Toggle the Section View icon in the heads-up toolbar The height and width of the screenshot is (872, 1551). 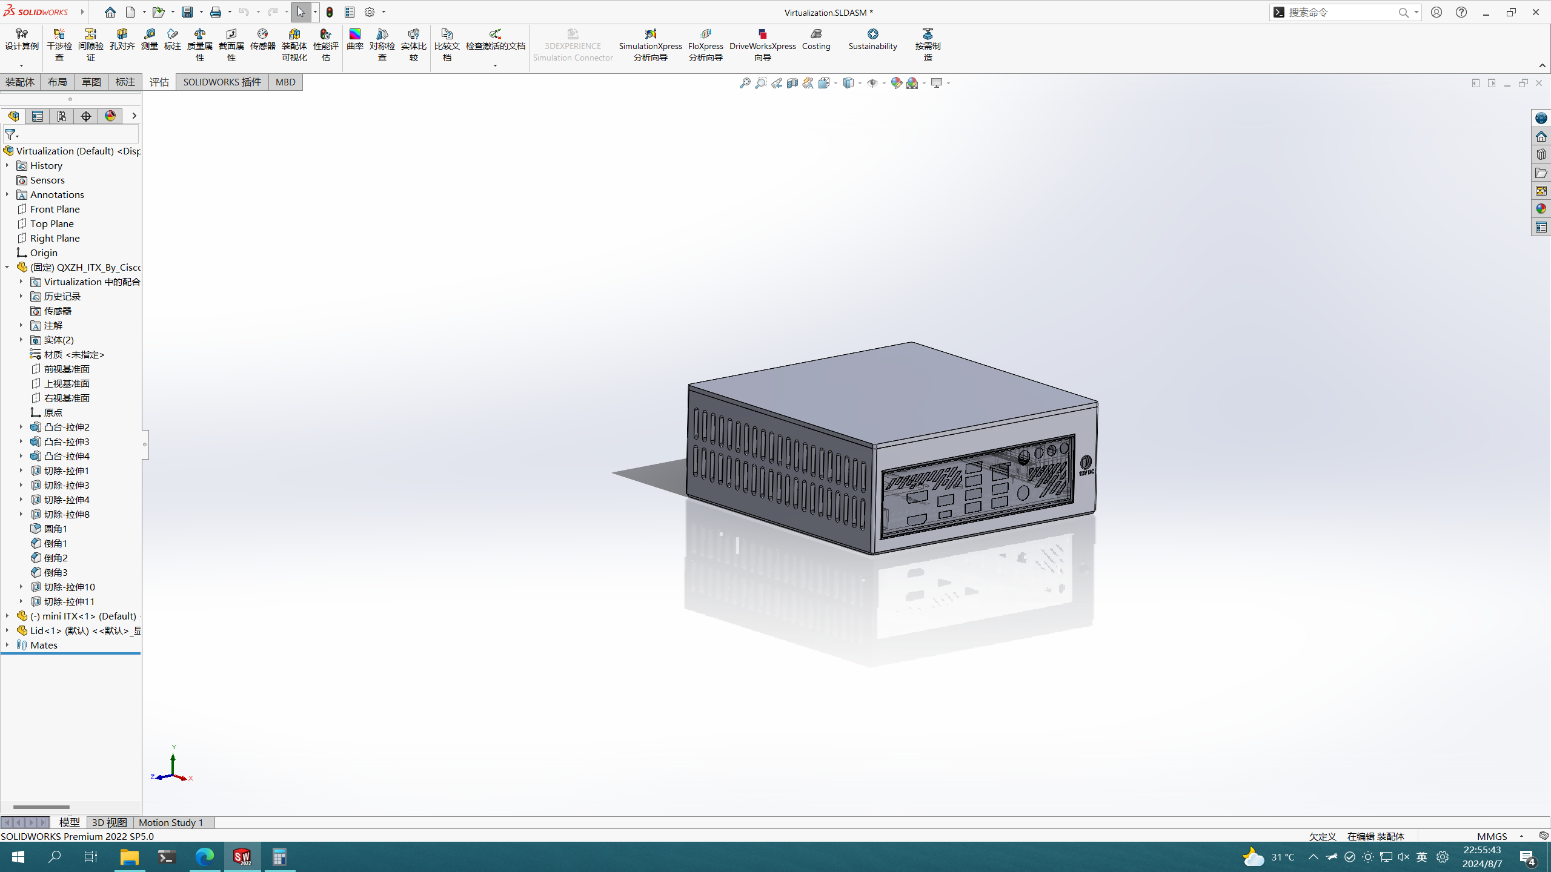pyautogui.click(x=792, y=83)
